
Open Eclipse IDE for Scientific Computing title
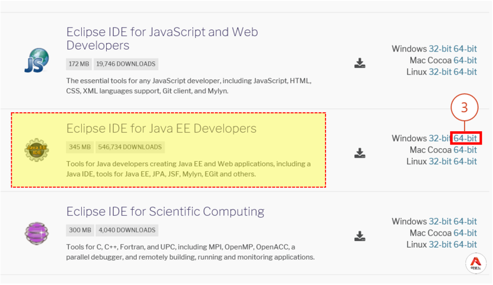pos(165,211)
